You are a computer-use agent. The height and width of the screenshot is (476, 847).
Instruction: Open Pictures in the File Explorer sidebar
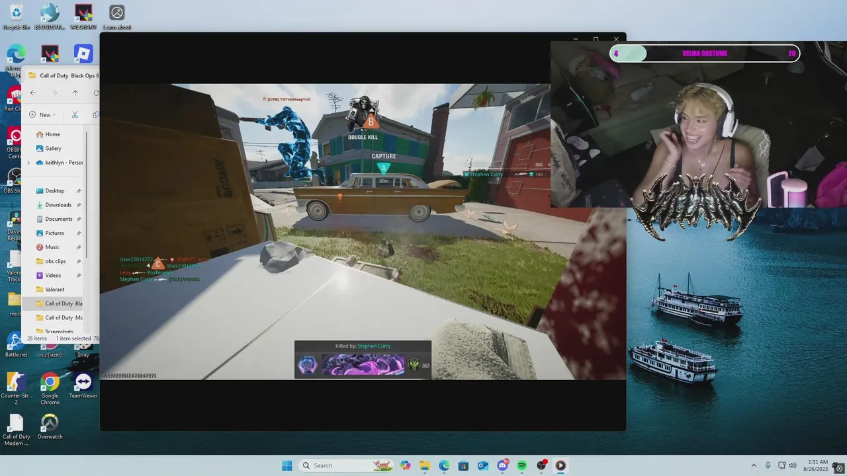click(x=54, y=233)
